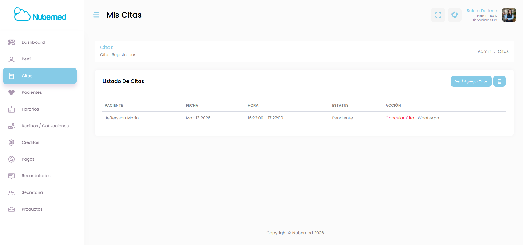Click the Sulem Darlene profile photo
The height and width of the screenshot is (245, 523).
tap(509, 15)
